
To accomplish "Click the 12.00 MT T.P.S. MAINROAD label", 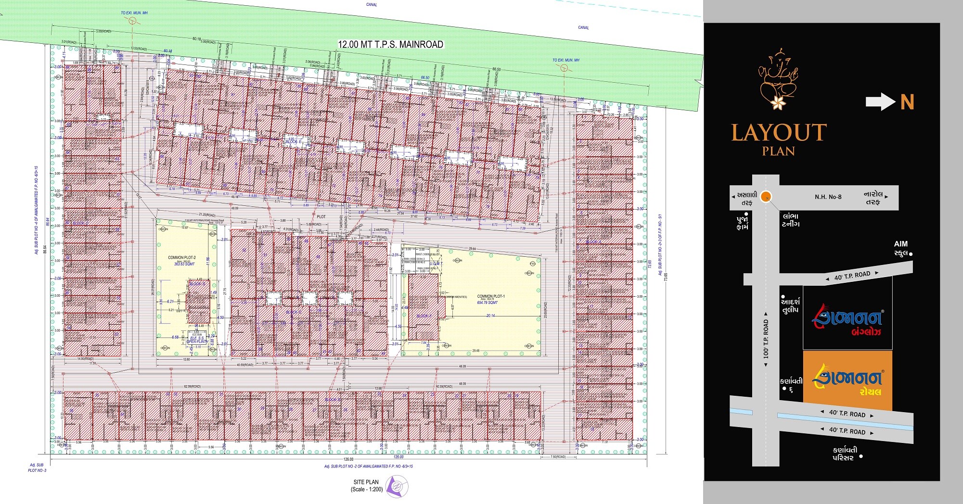I will tap(390, 45).
